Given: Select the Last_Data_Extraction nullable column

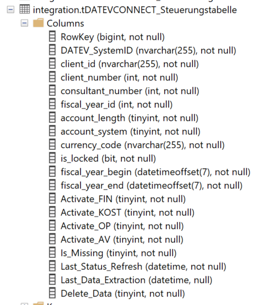Looking at the screenshot, I should (x=137, y=280).
